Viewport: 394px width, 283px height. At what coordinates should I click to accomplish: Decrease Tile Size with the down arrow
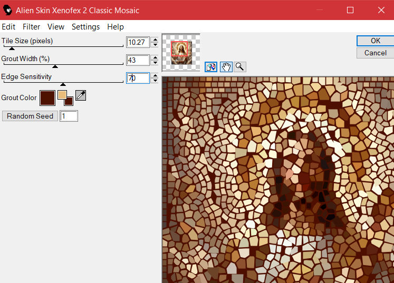(155, 45)
